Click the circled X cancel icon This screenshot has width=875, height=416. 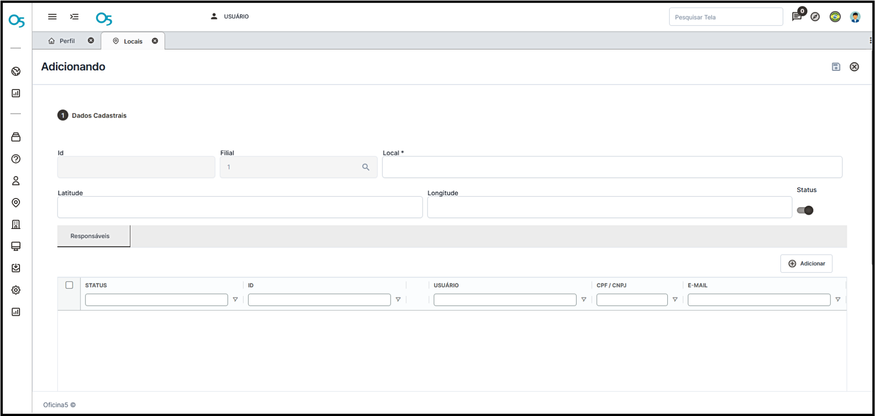tap(854, 67)
